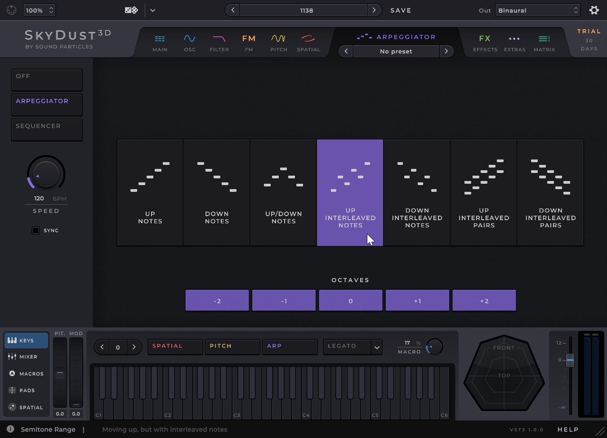Toggle octave 0 button
607x438 pixels.
tap(351, 301)
